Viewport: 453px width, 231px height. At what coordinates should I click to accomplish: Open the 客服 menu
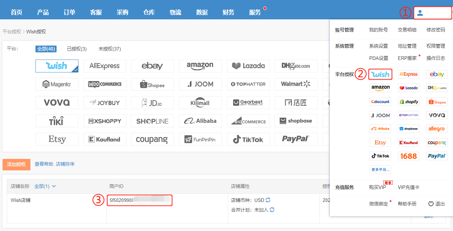click(x=96, y=13)
